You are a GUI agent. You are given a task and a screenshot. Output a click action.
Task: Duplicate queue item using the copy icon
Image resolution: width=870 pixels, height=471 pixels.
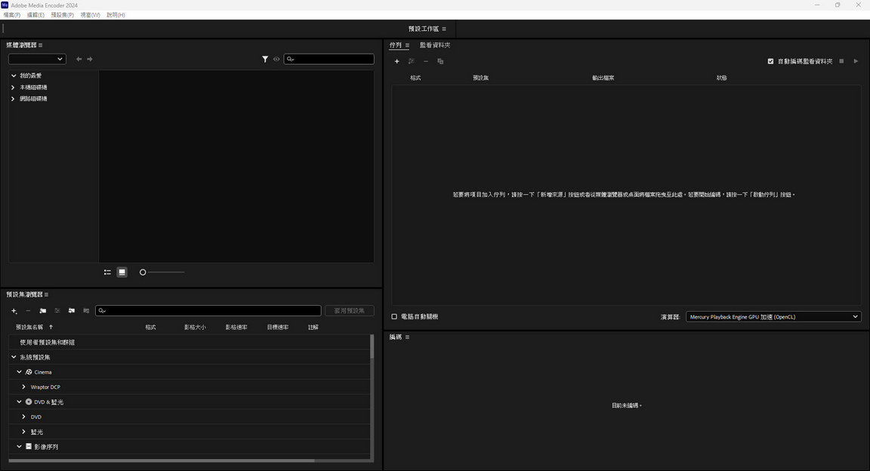[440, 61]
